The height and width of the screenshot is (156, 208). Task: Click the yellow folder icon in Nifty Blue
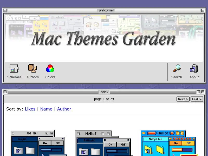tap(160, 149)
